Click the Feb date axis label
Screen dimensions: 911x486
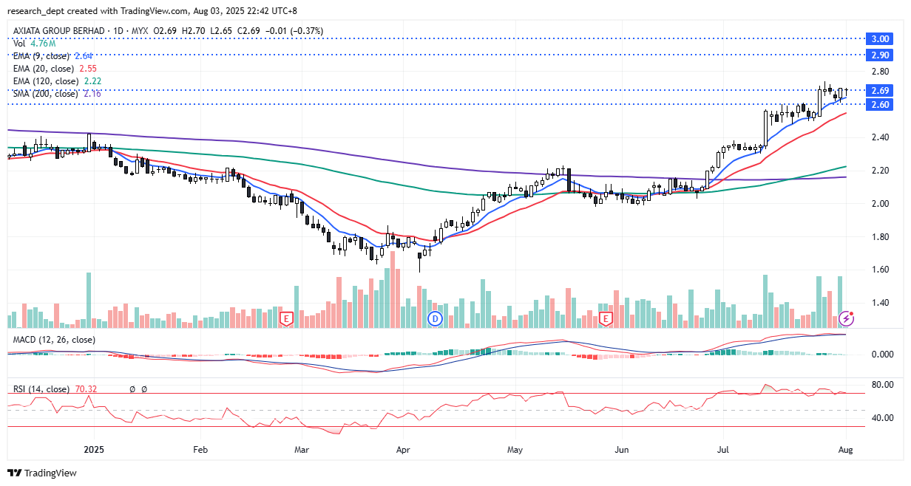[200, 449]
